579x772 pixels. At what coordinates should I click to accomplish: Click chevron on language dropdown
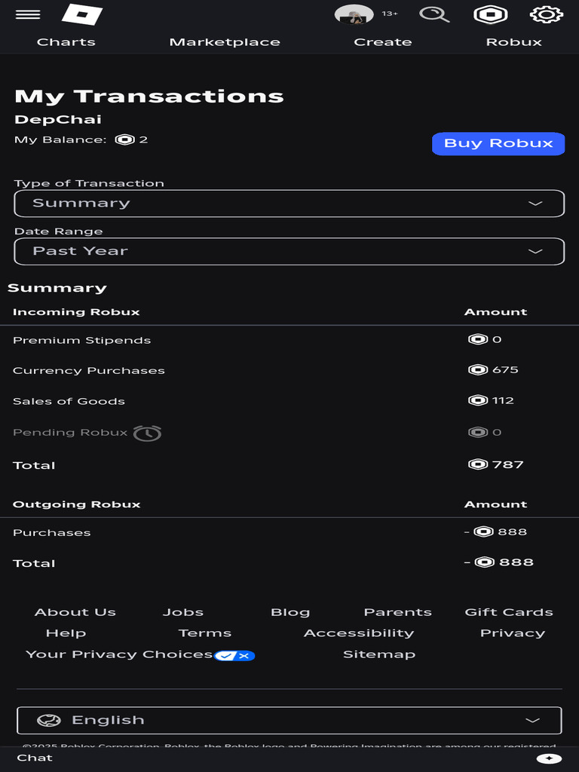[532, 720]
